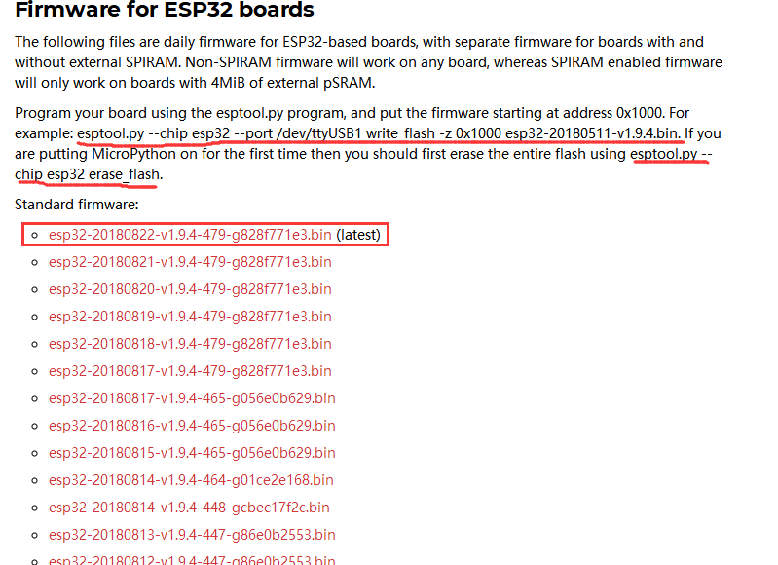Click the underlined esptool.py write_flash command text
Screen dimensions: 778x565
pos(379,133)
